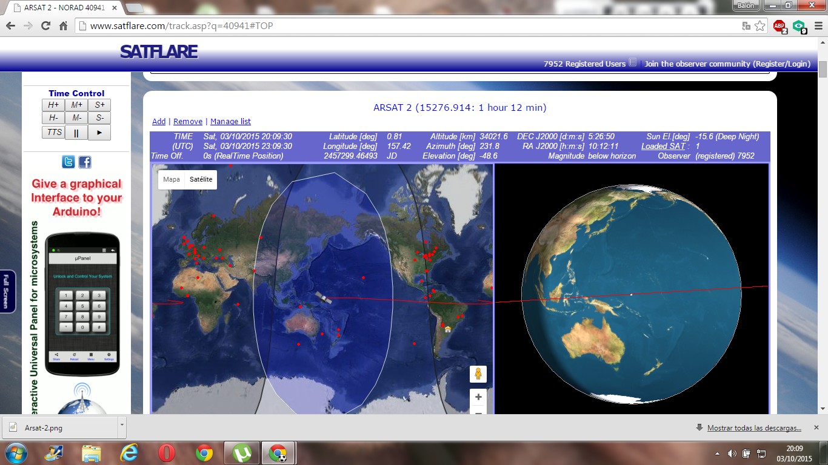The image size is (828, 465).
Task: Open the Chrome hamburger menu
Action: point(817,26)
